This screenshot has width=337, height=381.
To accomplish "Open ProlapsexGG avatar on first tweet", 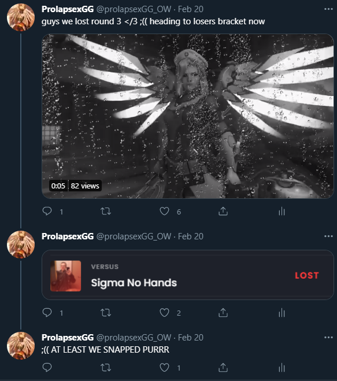I will 21,17.
